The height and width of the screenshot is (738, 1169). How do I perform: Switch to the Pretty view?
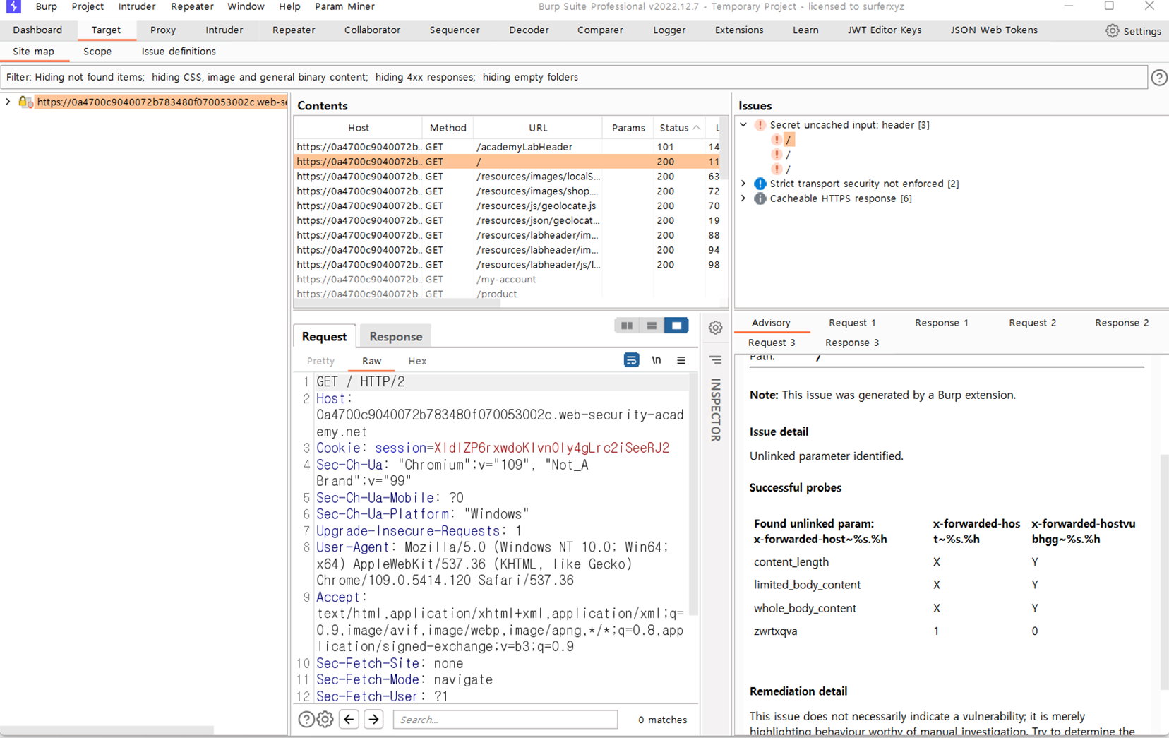pyautogui.click(x=320, y=361)
